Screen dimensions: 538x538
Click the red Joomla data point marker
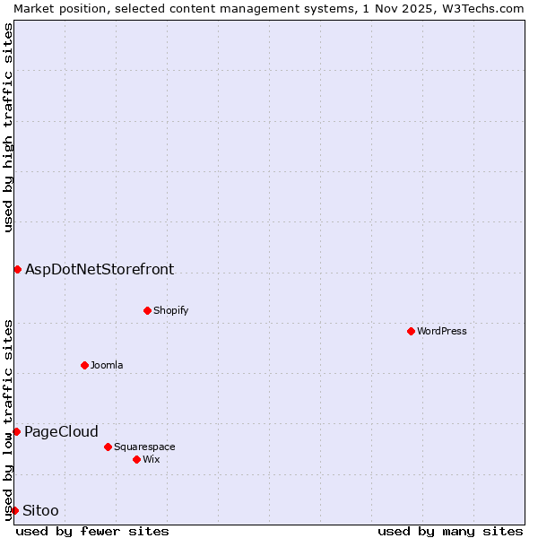pyautogui.click(x=84, y=365)
